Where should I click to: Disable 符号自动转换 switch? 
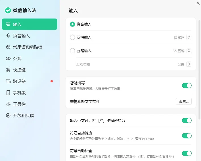(x=187, y=136)
